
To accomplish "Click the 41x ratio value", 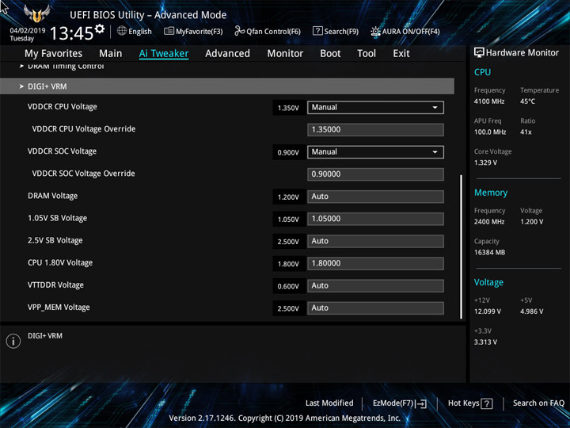I will click(526, 132).
